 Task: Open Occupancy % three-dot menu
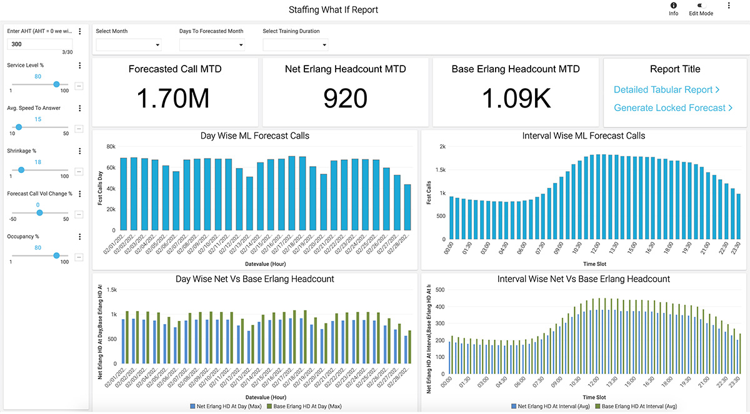click(x=79, y=237)
